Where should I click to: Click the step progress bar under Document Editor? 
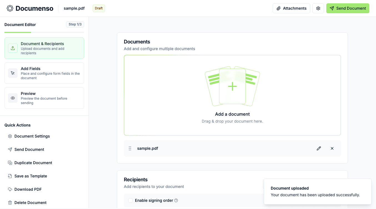[x=44, y=32]
